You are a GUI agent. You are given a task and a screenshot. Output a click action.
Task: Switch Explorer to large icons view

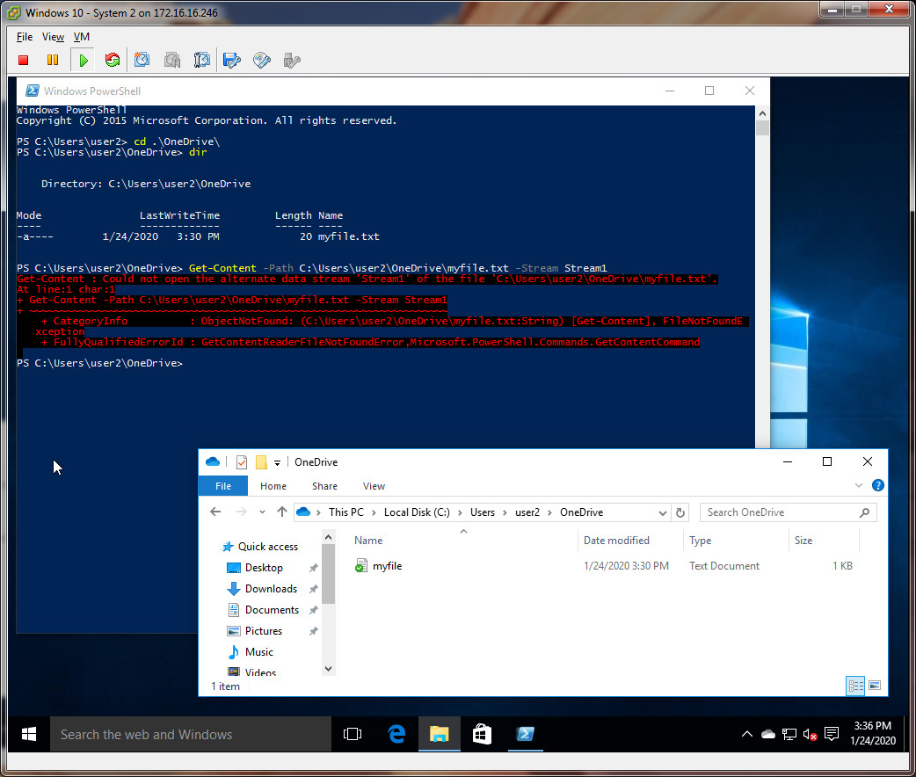[x=873, y=686]
